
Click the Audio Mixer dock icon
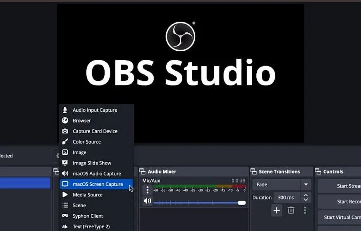(143, 171)
